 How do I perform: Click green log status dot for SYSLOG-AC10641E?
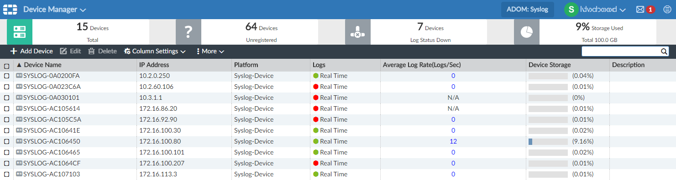(x=315, y=130)
